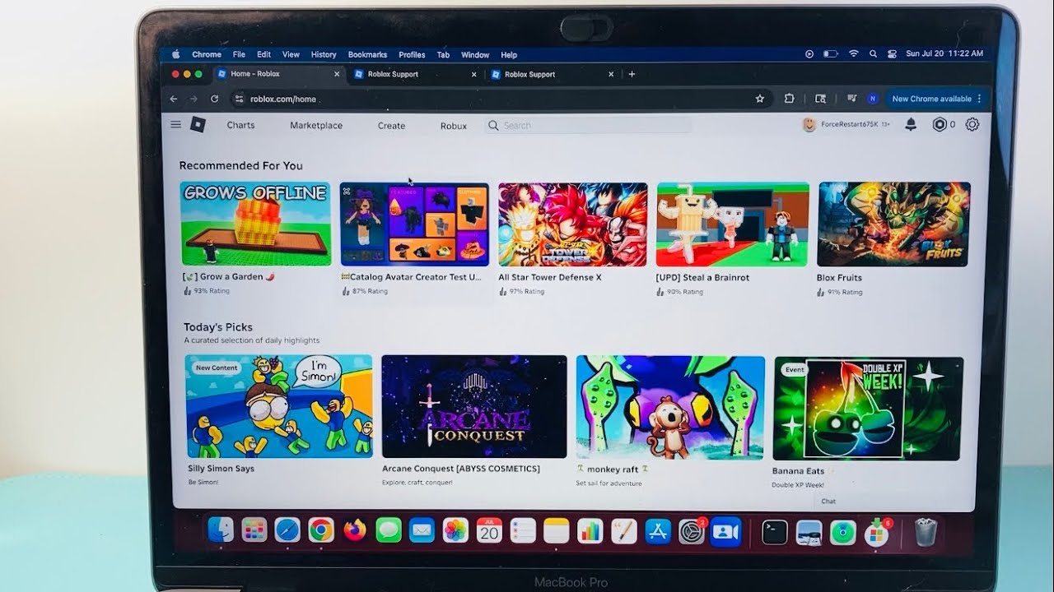This screenshot has width=1054, height=592.
Task: Click the Wi-Fi status icon
Action: (854, 53)
